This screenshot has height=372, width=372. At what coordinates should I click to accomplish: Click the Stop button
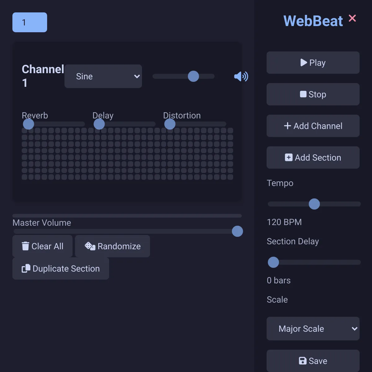click(313, 94)
